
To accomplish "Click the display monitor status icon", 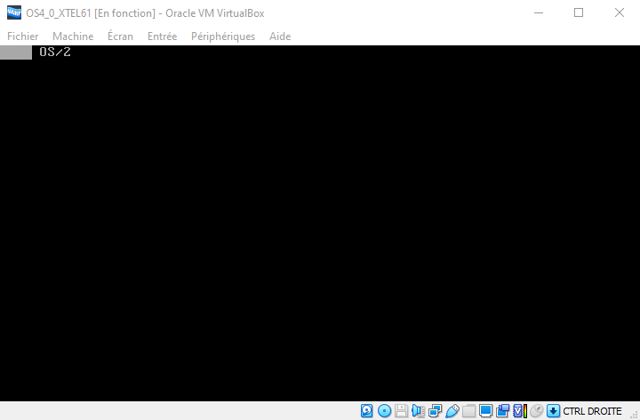I will tap(485, 410).
